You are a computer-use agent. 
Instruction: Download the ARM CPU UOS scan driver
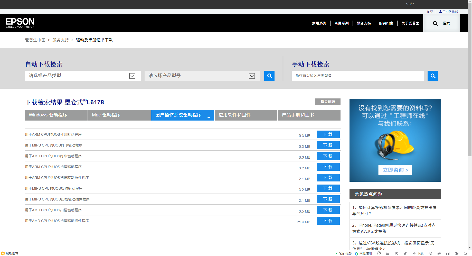328,167
